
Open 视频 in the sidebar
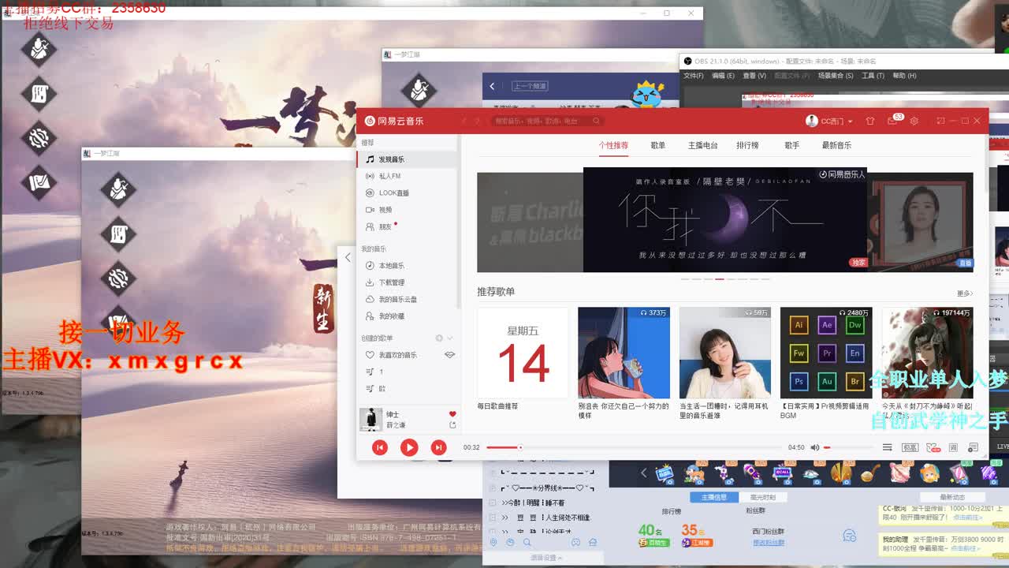pyautogui.click(x=406, y=210)
